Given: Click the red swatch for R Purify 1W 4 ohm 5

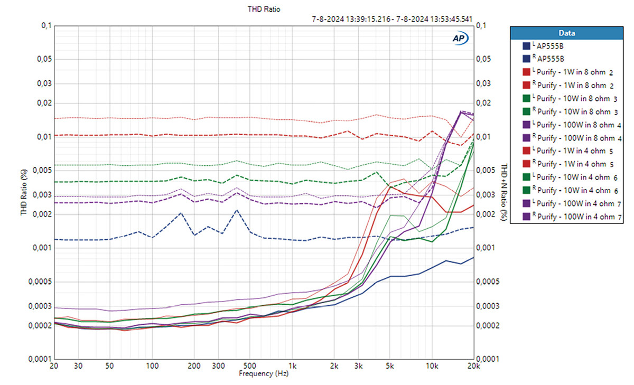Looking at the screenshot, I should [x=526, y=164].
